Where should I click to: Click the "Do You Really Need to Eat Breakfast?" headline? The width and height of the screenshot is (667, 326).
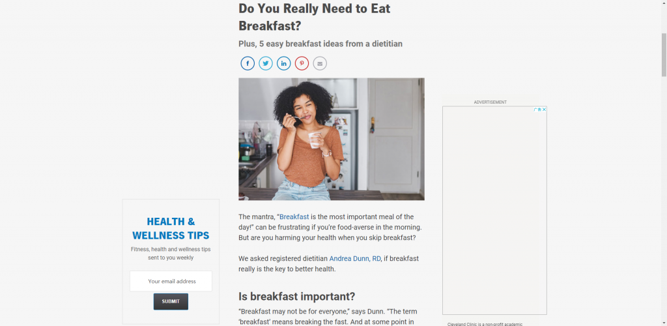pyautogui.click(x=315, y=17)
